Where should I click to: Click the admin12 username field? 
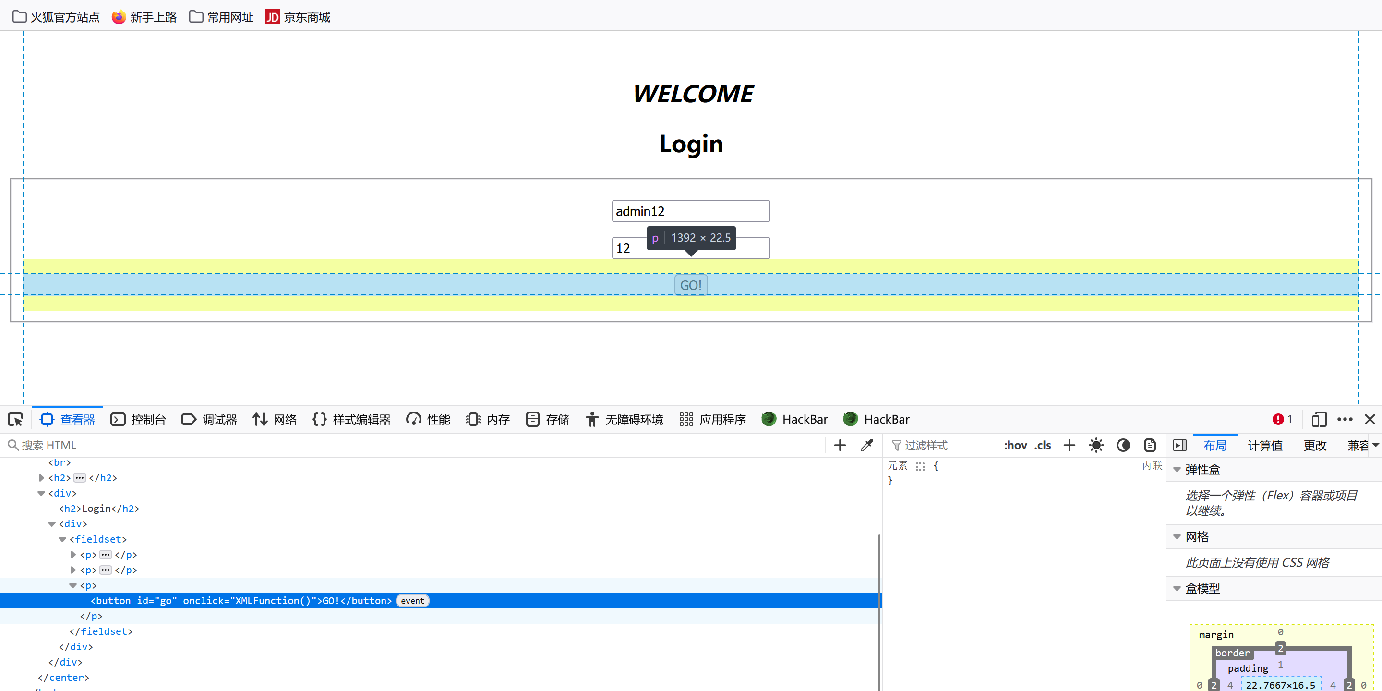690,211
